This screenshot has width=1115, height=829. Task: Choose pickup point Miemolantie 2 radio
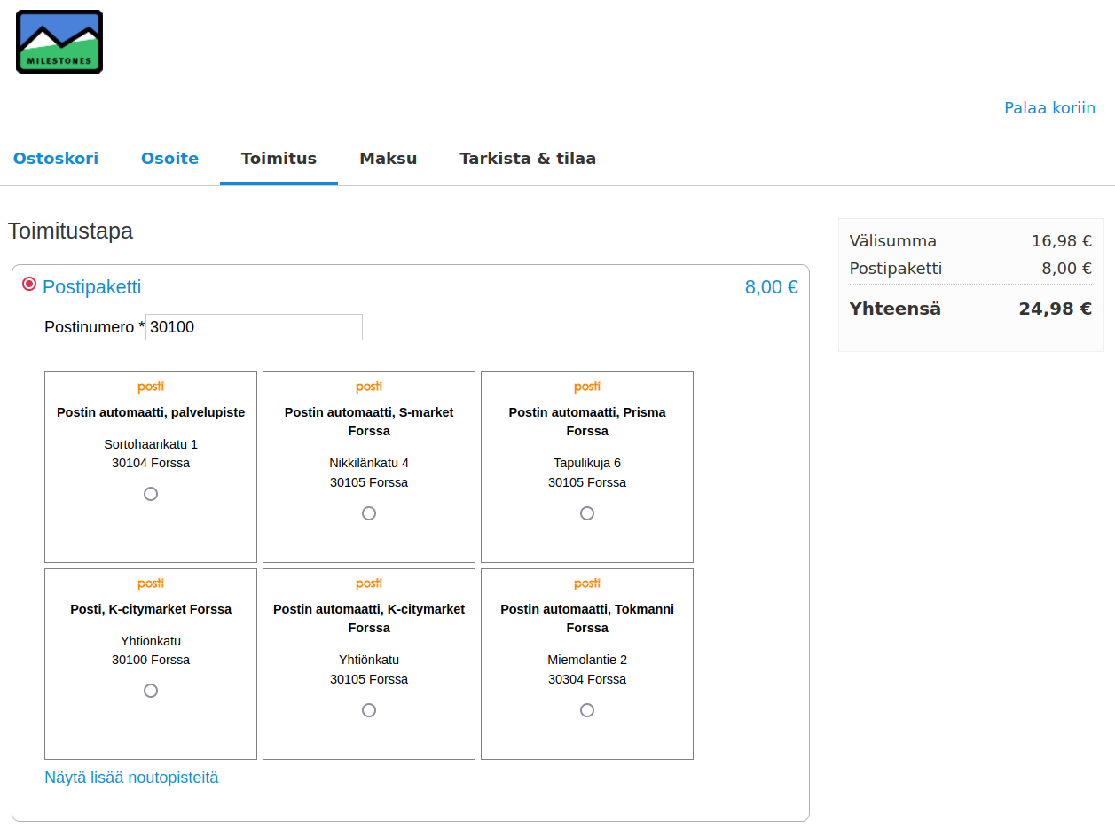pyautogui.click(x=587, y=710)
